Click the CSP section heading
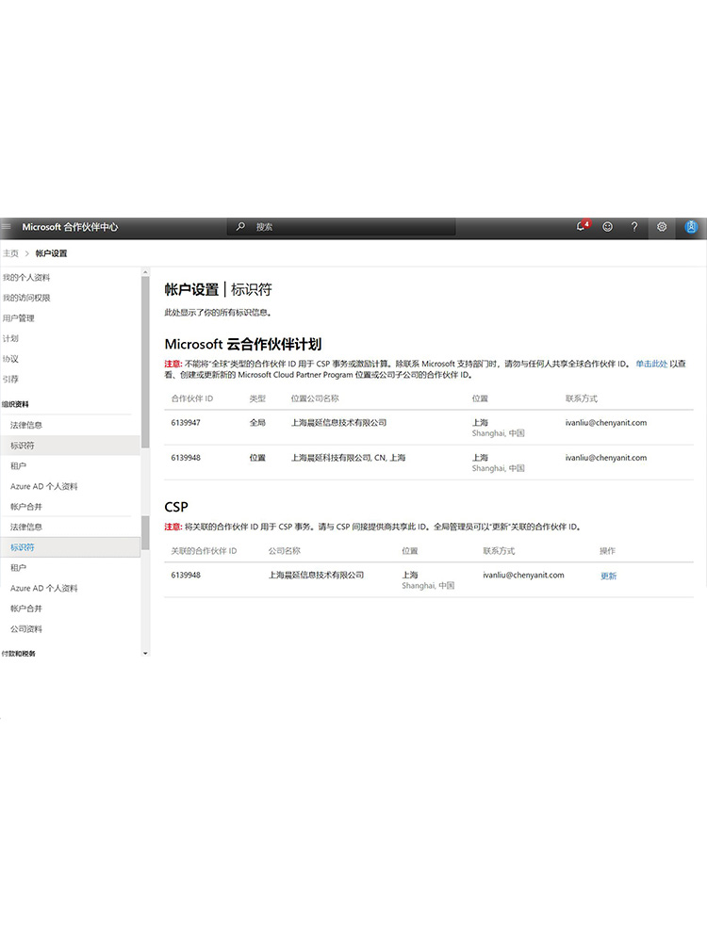This screenshot has width=707, height=942. click(x=176, y=507)
